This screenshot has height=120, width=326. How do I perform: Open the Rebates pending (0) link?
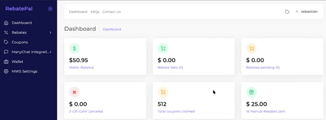click(263, 67)
